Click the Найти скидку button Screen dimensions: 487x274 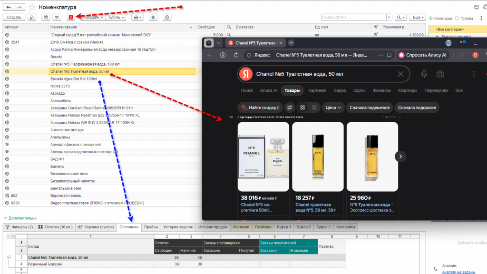click(x=260, y=108)
